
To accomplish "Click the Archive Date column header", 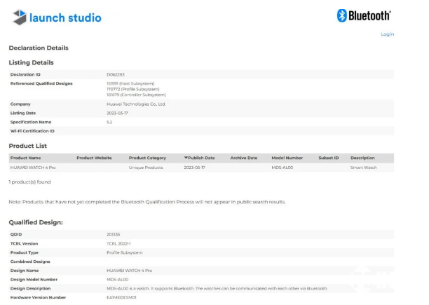I will pyautogui.click(x=244, y=158).
